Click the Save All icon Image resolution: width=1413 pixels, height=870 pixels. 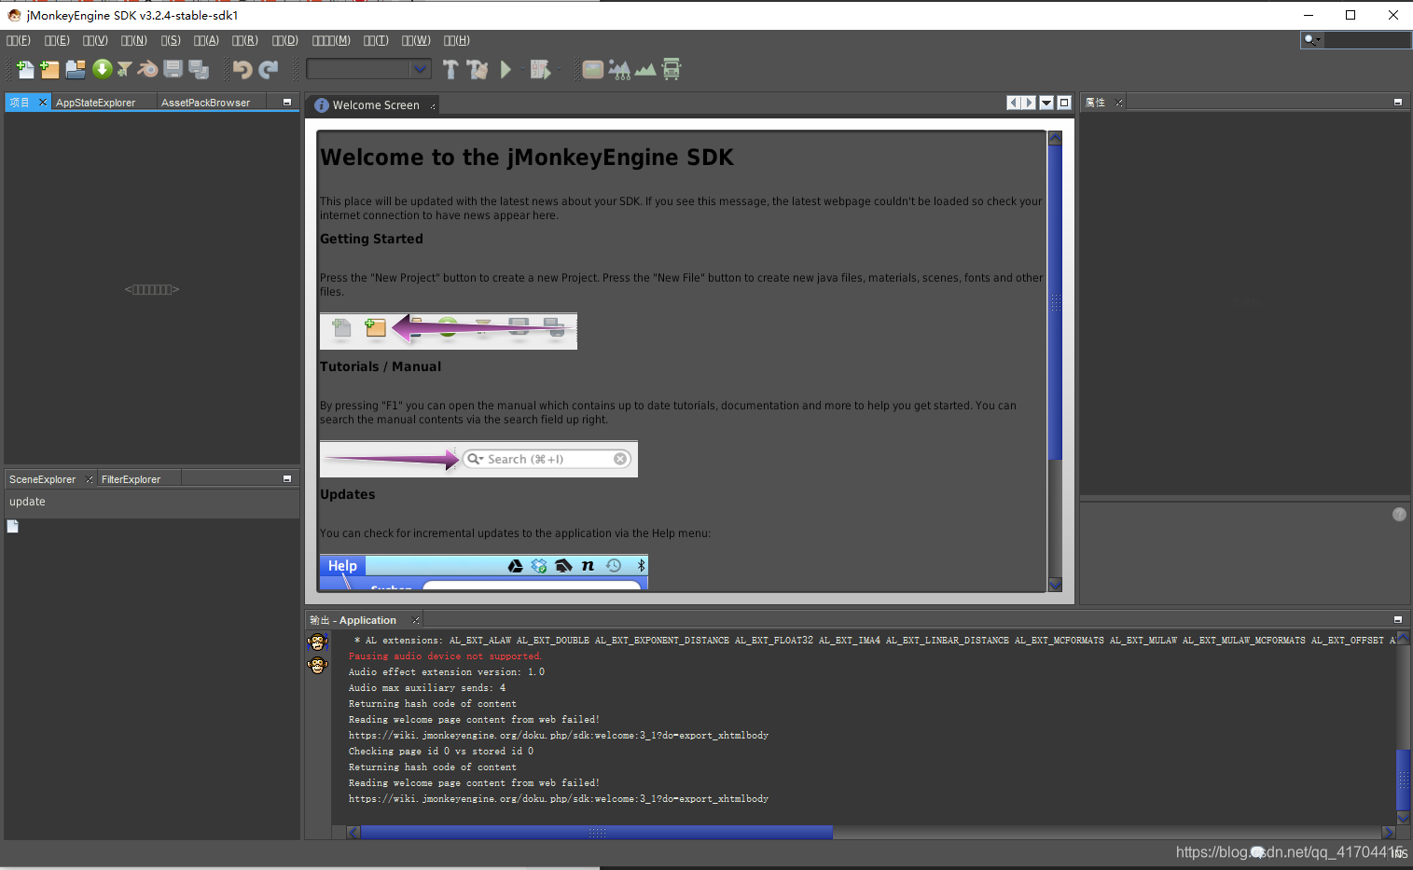click(199, 69)
